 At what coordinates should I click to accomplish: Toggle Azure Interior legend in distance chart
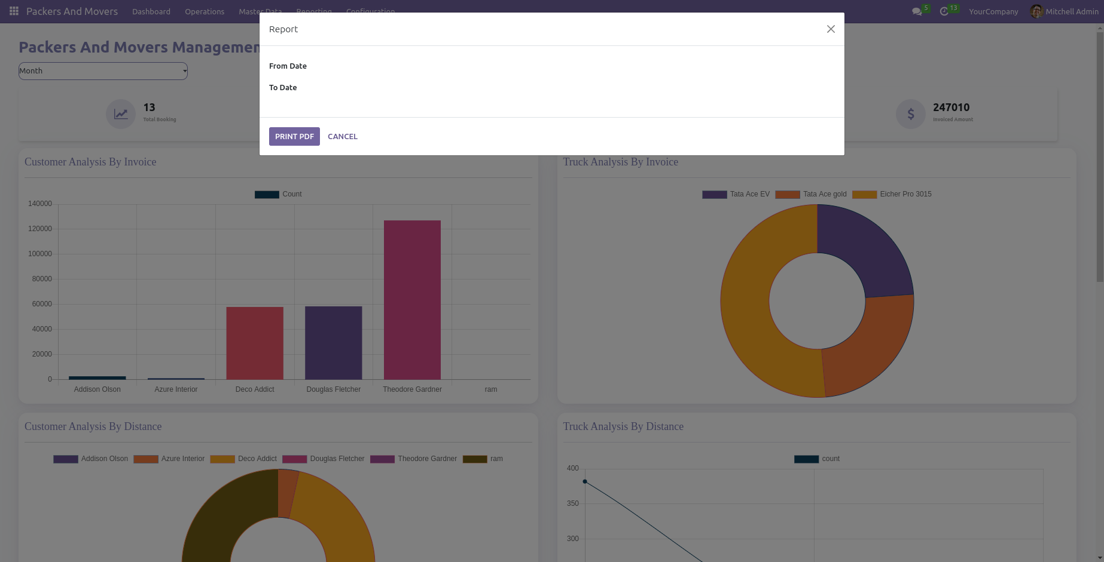[x=169, y=459]
